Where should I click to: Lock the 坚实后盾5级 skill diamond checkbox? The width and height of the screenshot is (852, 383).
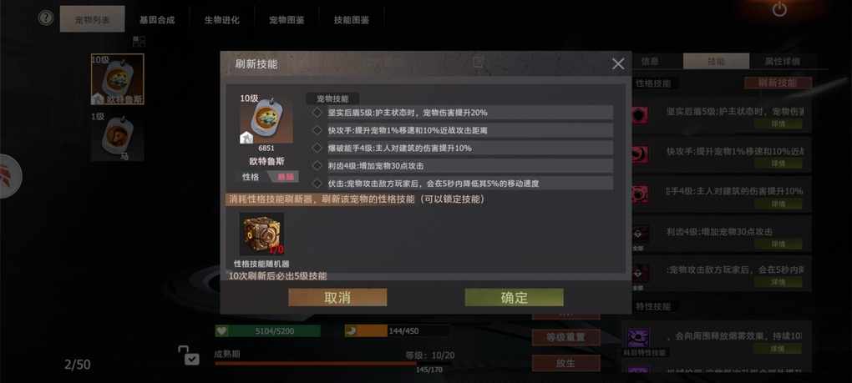[x=317, y=113]
